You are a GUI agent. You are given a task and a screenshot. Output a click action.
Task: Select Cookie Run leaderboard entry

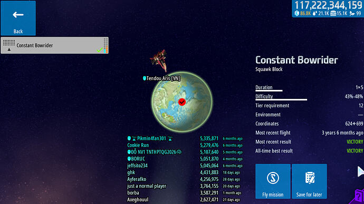(185, 145)
